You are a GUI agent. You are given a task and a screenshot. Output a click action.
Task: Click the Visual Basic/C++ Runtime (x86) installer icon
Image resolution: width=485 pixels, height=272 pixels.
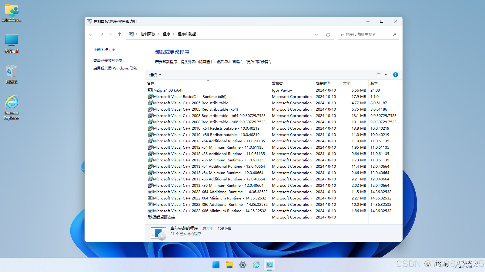tap(150, 96)
